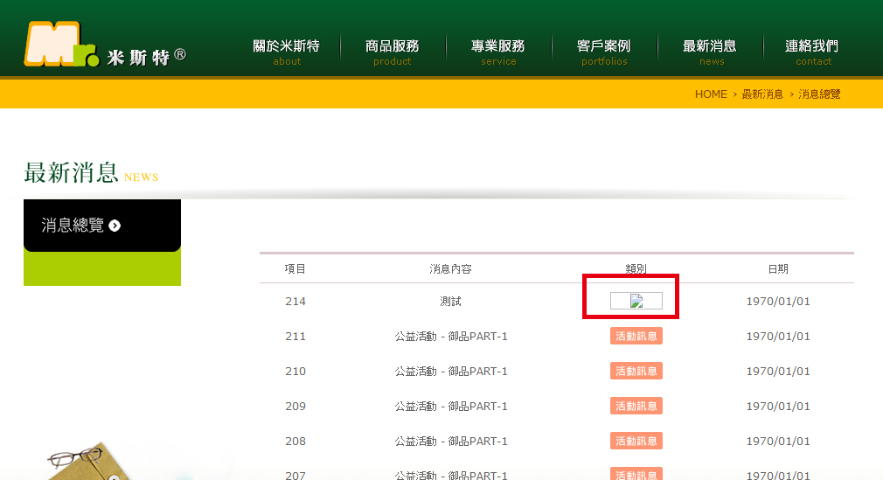Viewport: 883px width, 480px height.
Task: Click the broken image icon in row 214
Action: click(x=636, y=302)
